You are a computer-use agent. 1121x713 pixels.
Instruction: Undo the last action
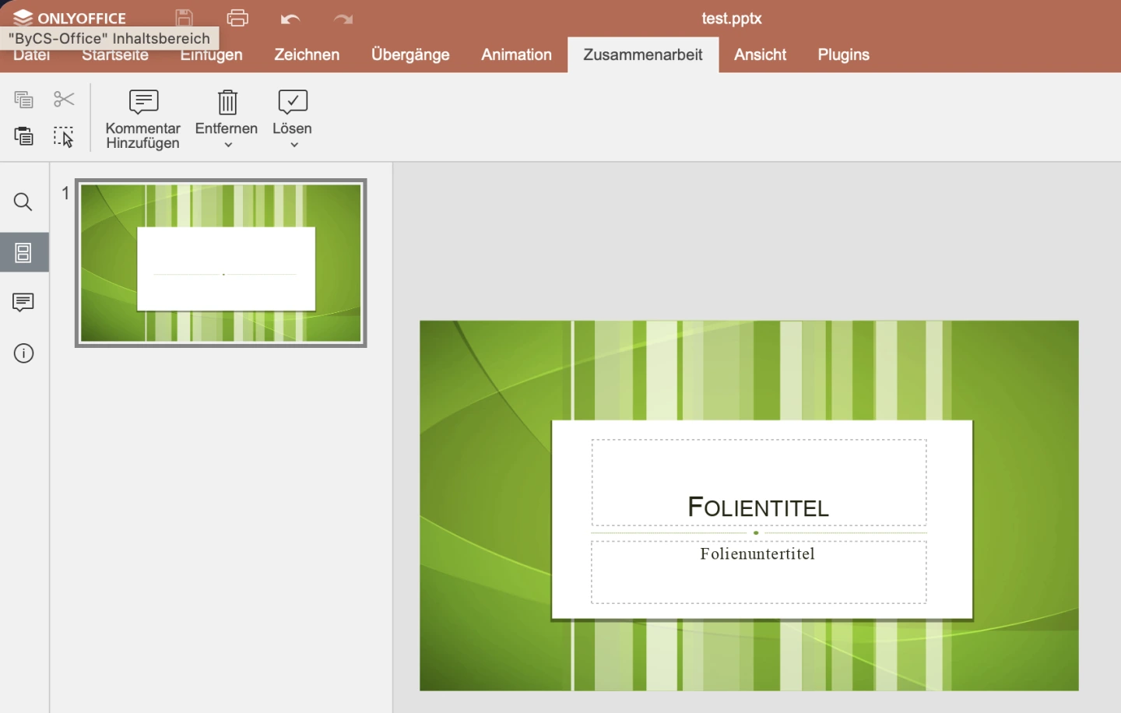click(x=290, y=19)
